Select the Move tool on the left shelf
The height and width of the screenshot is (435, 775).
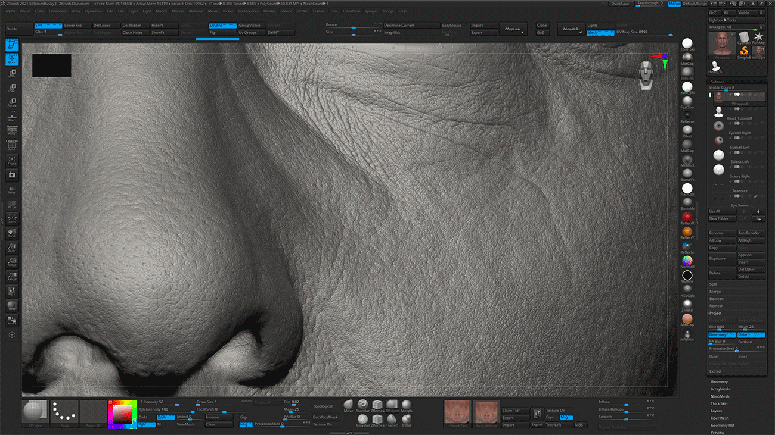(11, 74)
